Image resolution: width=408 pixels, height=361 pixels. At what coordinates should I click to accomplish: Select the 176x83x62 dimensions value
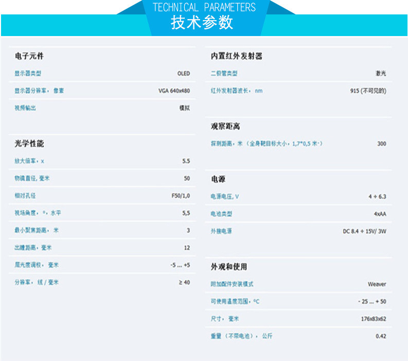[374, 319]
